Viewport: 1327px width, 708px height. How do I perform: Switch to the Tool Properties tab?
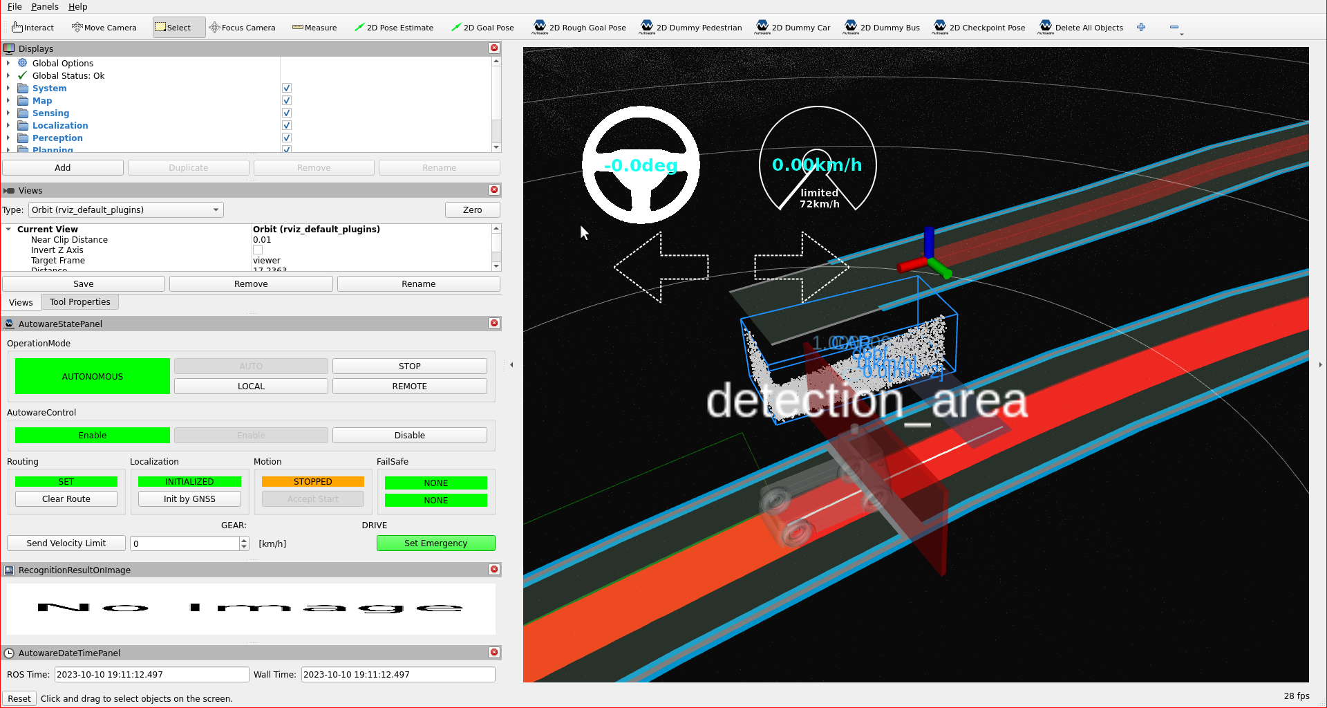pyautogui.click(x=79, y=301)
